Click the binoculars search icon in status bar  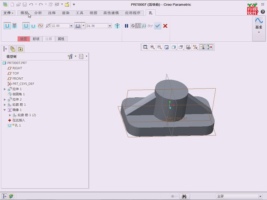click(x=184, y=196)
